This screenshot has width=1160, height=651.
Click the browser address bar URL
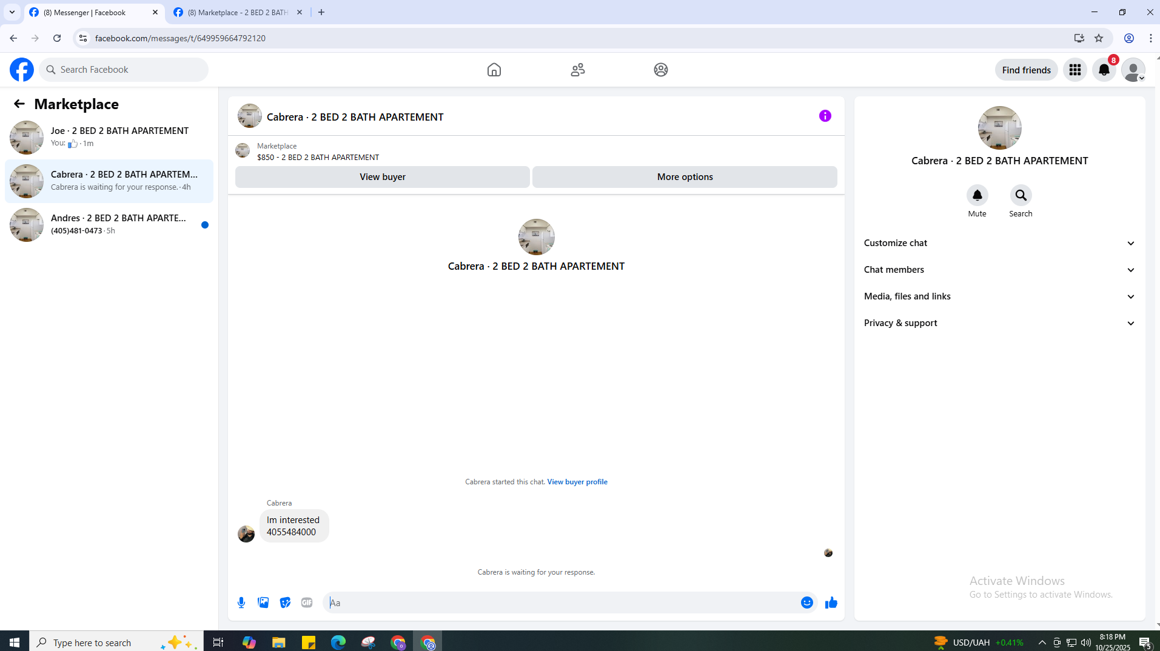180,38
